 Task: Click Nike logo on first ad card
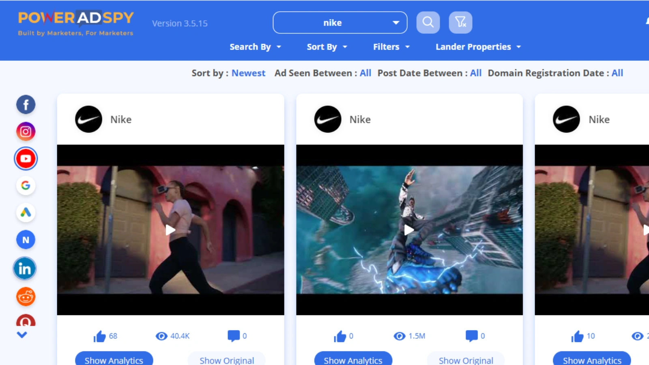click(88, 119)
